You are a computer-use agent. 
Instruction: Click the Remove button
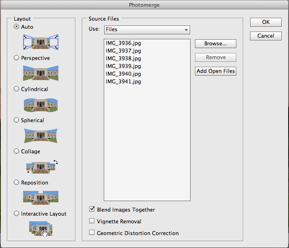pos(216,57)
